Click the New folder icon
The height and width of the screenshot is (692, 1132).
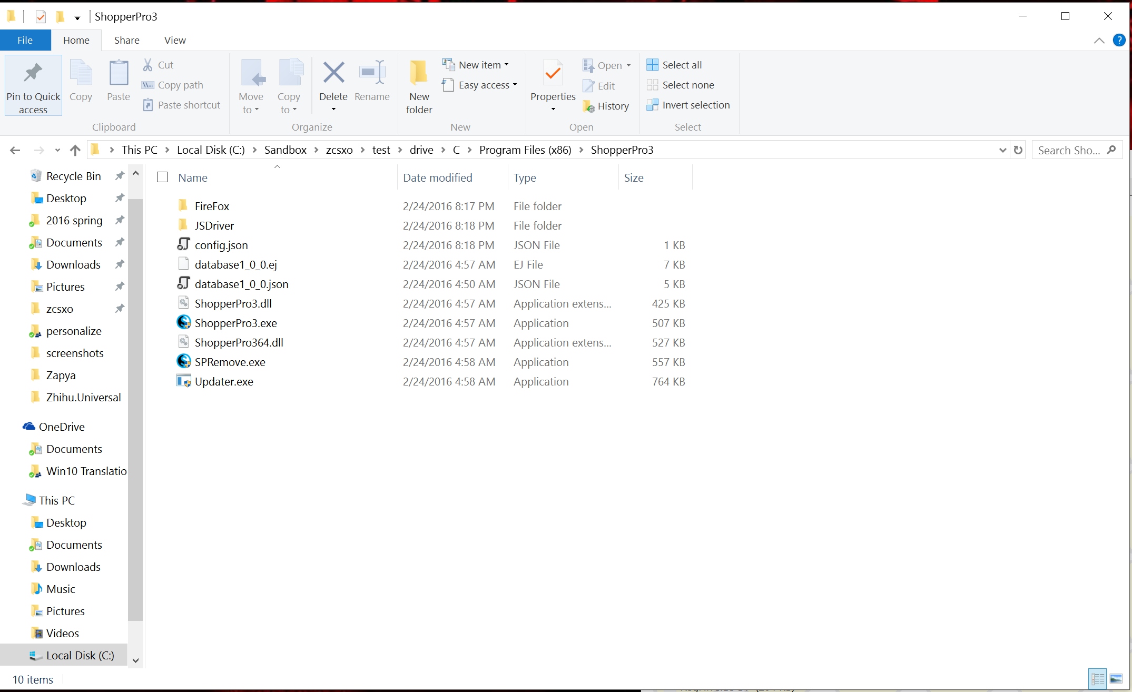click(x=419, y=73)
